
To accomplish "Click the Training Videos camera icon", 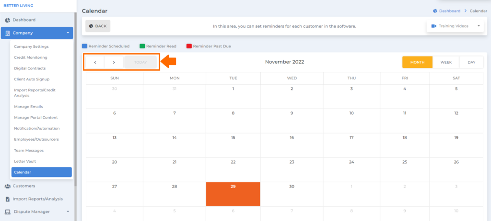I will pos(433,26).
